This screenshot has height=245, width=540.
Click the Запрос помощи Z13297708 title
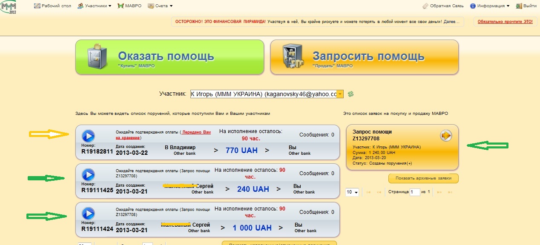(372, 135)
